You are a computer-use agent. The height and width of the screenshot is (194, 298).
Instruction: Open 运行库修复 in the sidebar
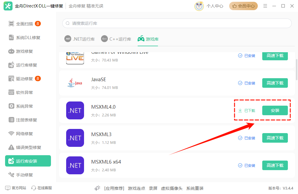coord(28,65)
